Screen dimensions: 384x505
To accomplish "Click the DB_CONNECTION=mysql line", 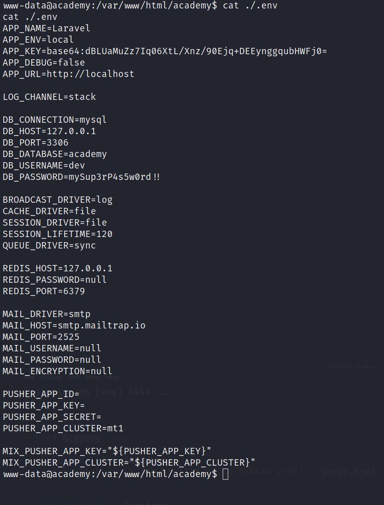I will 55,120.
